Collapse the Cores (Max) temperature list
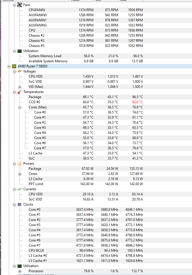The image size is (192, 275). coord(20,107)
